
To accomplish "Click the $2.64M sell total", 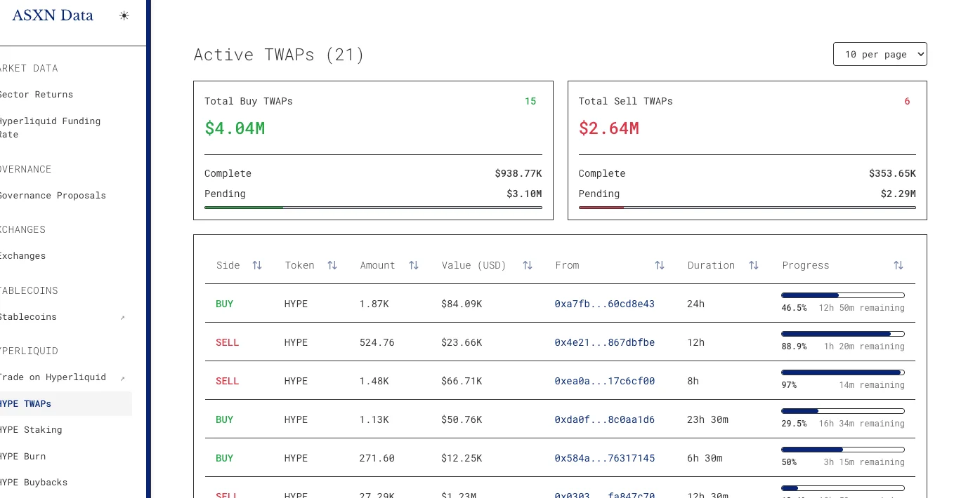I will (x=609, y=128).
